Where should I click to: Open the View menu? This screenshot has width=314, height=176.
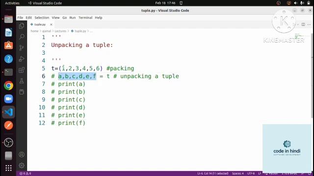click(55, 18)
